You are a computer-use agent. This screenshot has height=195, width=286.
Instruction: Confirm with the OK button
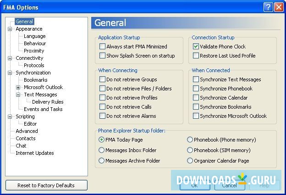(x=195, y=185)
